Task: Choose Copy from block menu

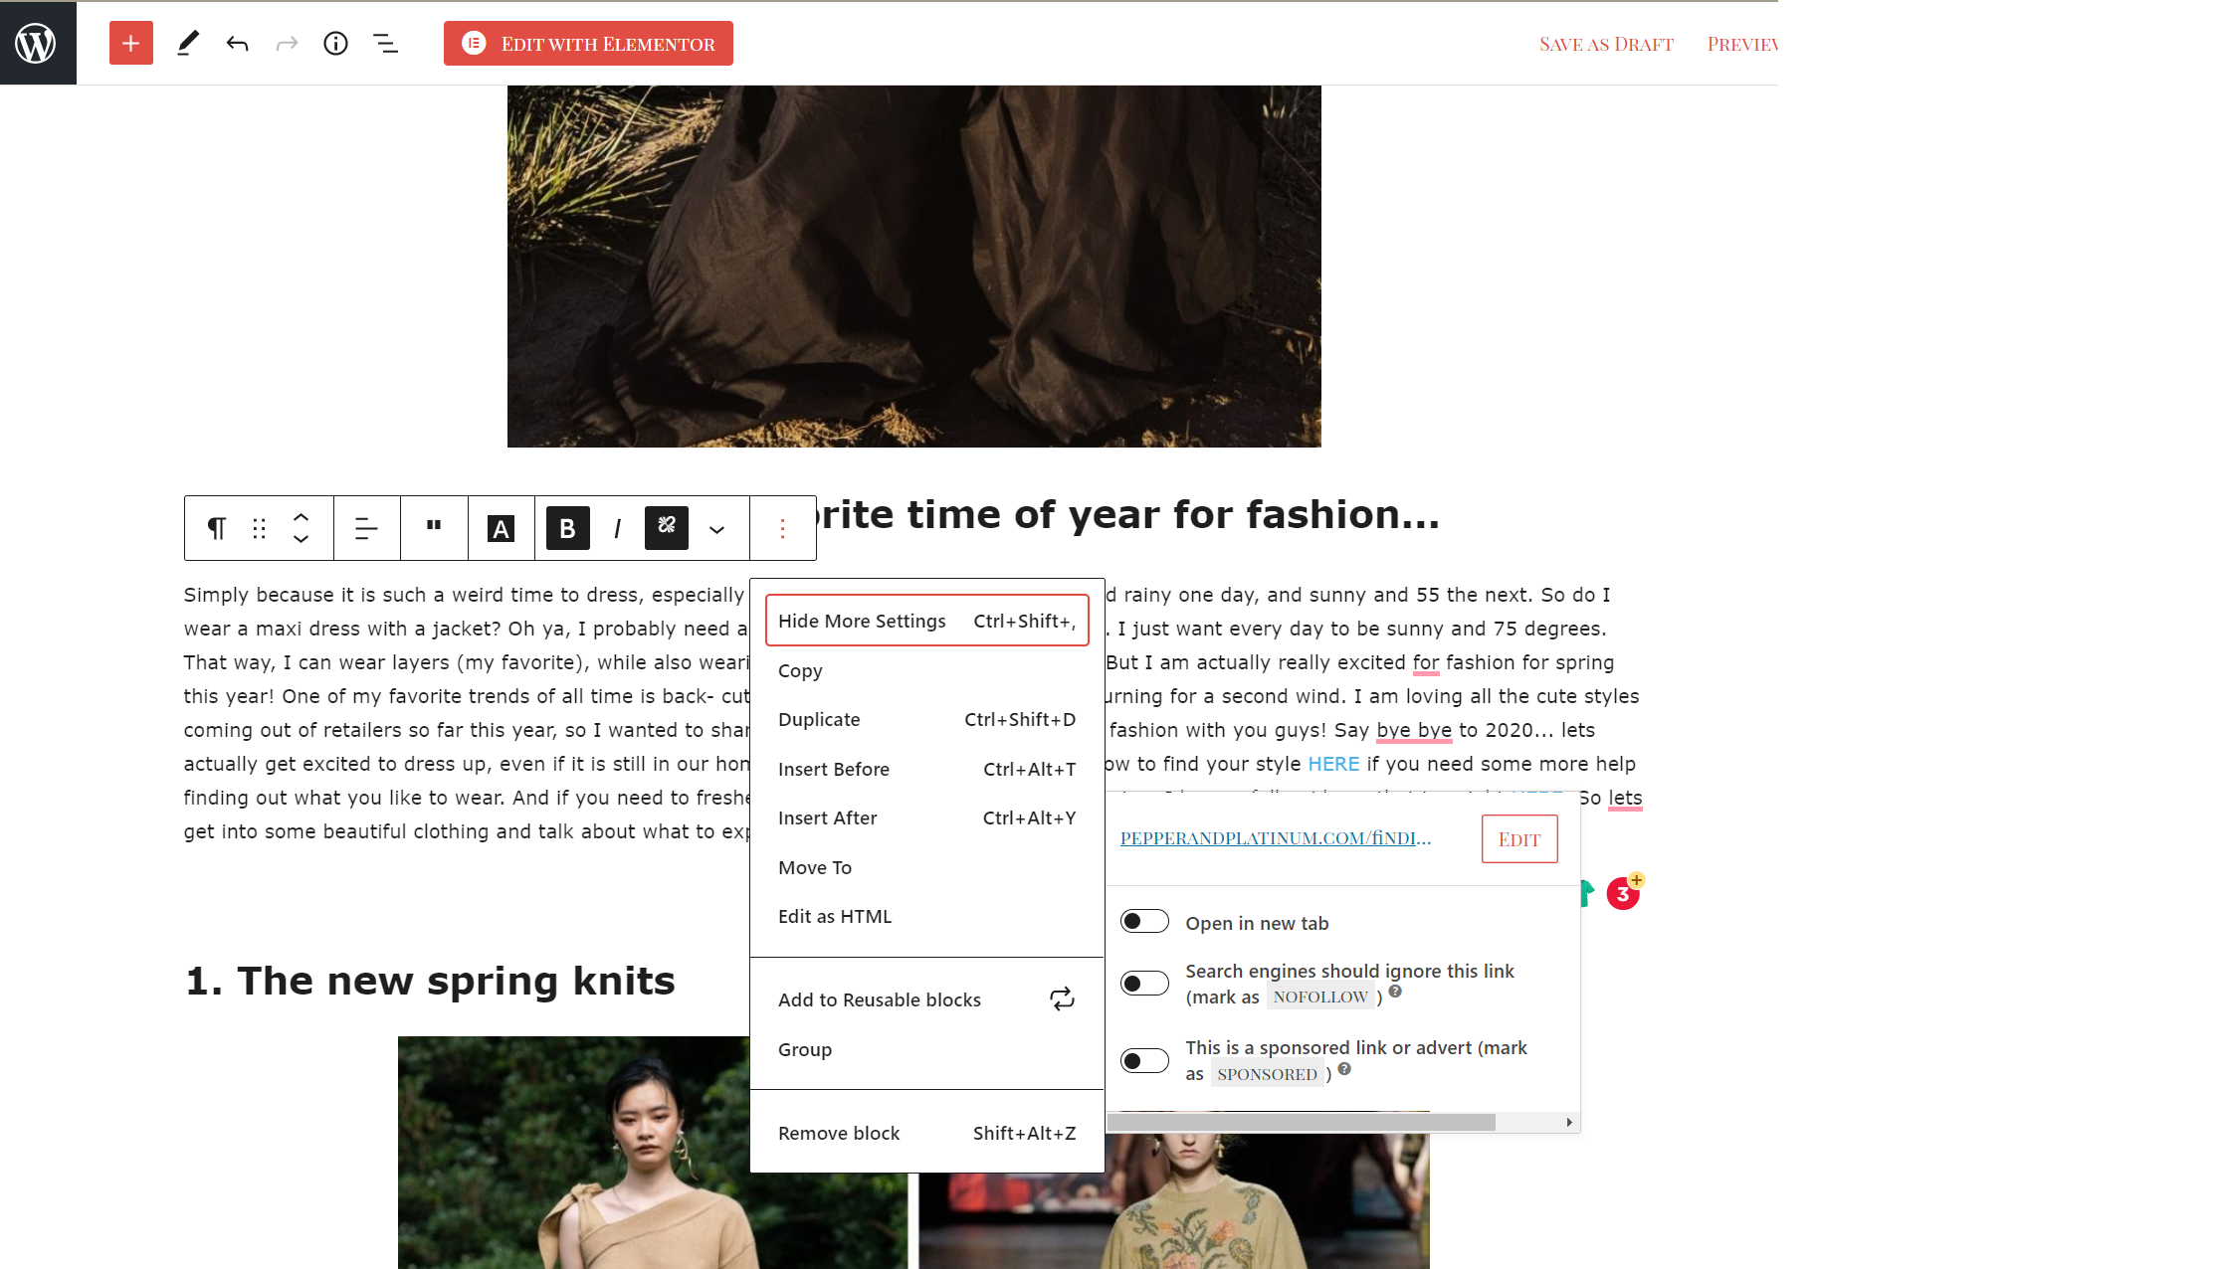Action: click(x=927, y=670)
